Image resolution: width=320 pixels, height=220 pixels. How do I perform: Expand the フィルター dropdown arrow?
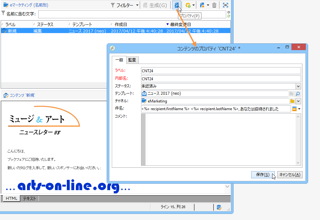pos(137,5)
